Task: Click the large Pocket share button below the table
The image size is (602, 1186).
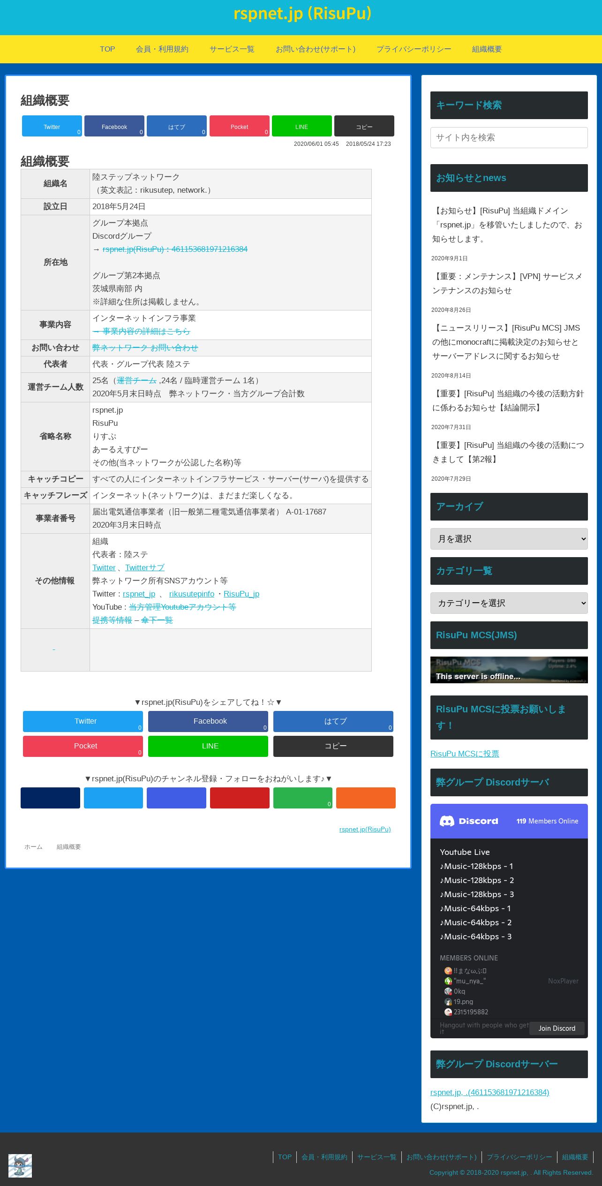Action: click(x=83, y=746)
